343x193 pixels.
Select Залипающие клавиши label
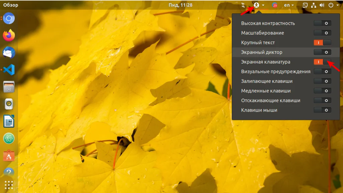pos(267,81)
